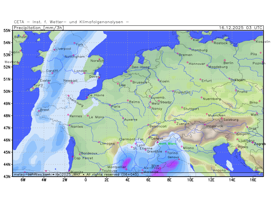The width and height of the screenshot is (276, 207).
Task: Click the green Mont Blanc label
Action: click(x=167, y=144)
